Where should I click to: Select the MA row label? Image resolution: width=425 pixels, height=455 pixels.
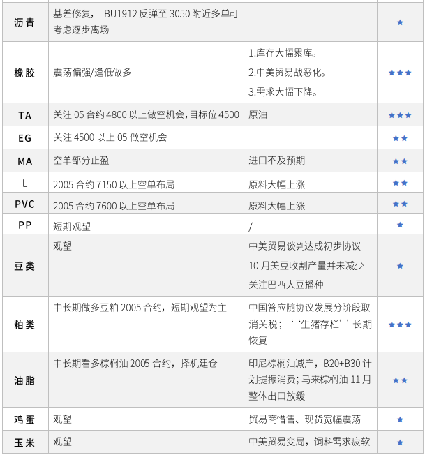tap(24, 161)
